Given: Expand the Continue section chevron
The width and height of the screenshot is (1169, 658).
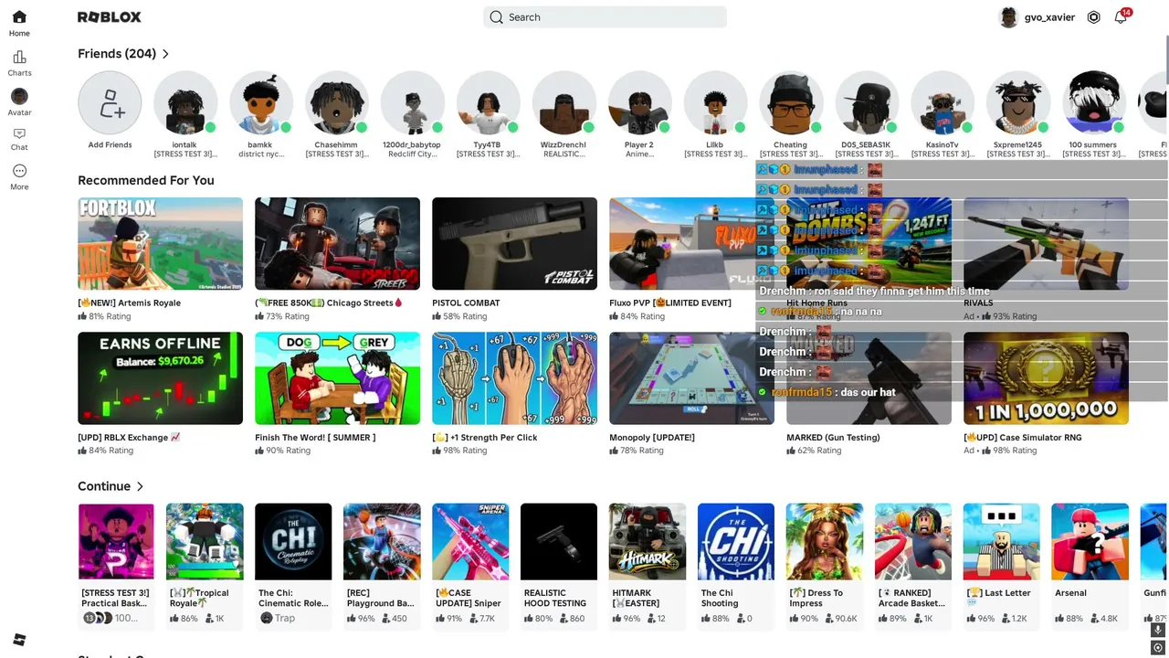Looking at the screenshot, I should 140,486.
